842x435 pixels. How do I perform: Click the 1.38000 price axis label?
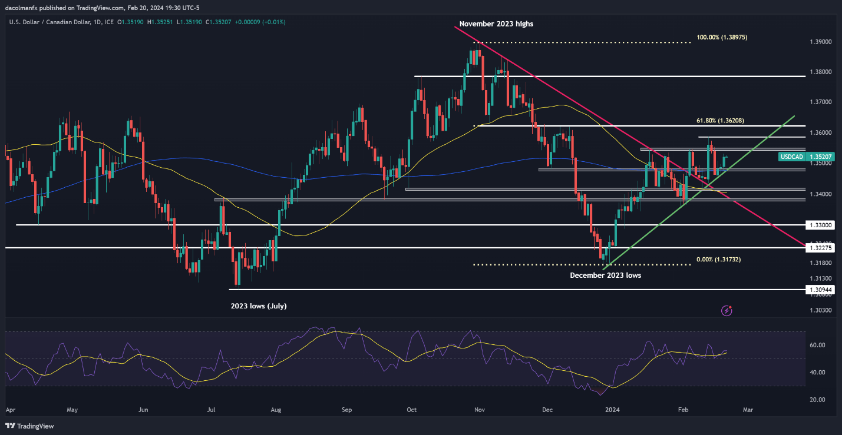click(x=821, y=72)
